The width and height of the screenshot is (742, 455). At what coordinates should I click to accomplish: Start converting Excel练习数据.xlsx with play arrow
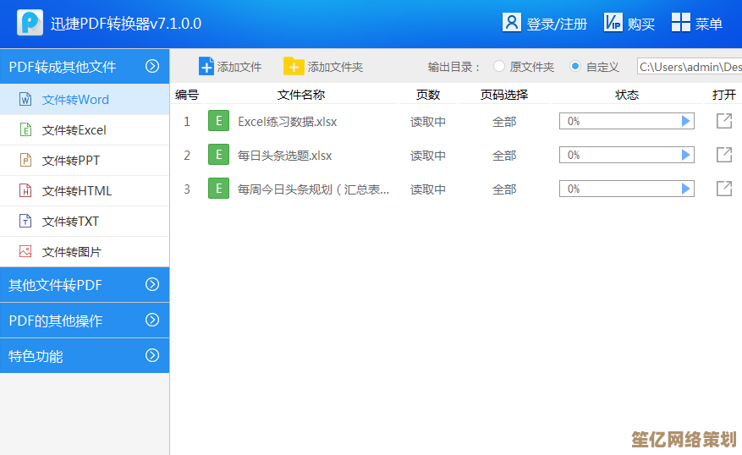tap(685, 121)
